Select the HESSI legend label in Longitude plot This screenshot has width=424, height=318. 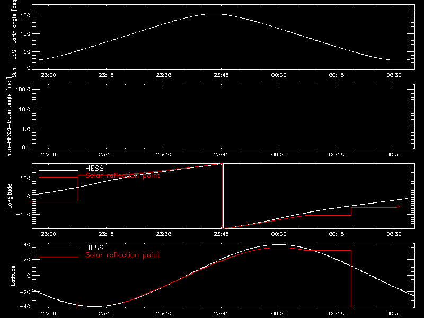coord(95,168)
